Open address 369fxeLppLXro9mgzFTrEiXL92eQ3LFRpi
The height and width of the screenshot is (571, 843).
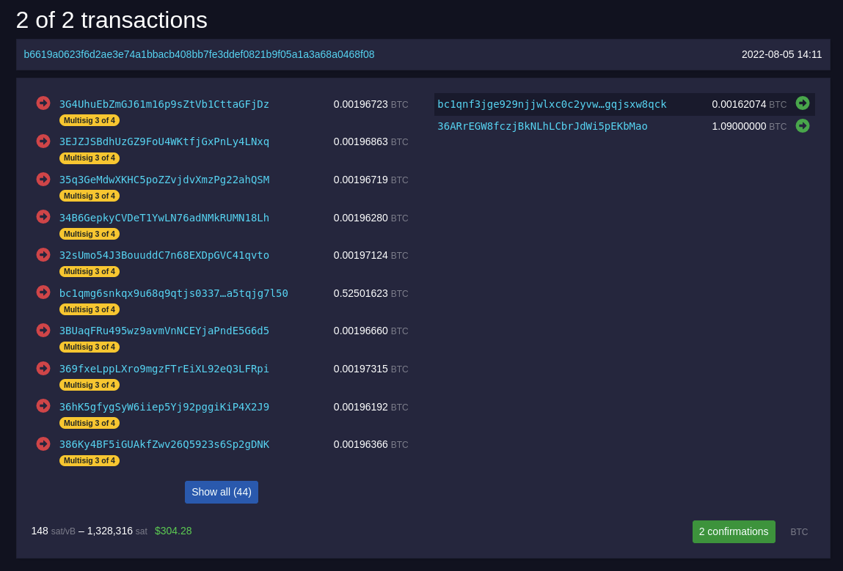pos(164,369)
